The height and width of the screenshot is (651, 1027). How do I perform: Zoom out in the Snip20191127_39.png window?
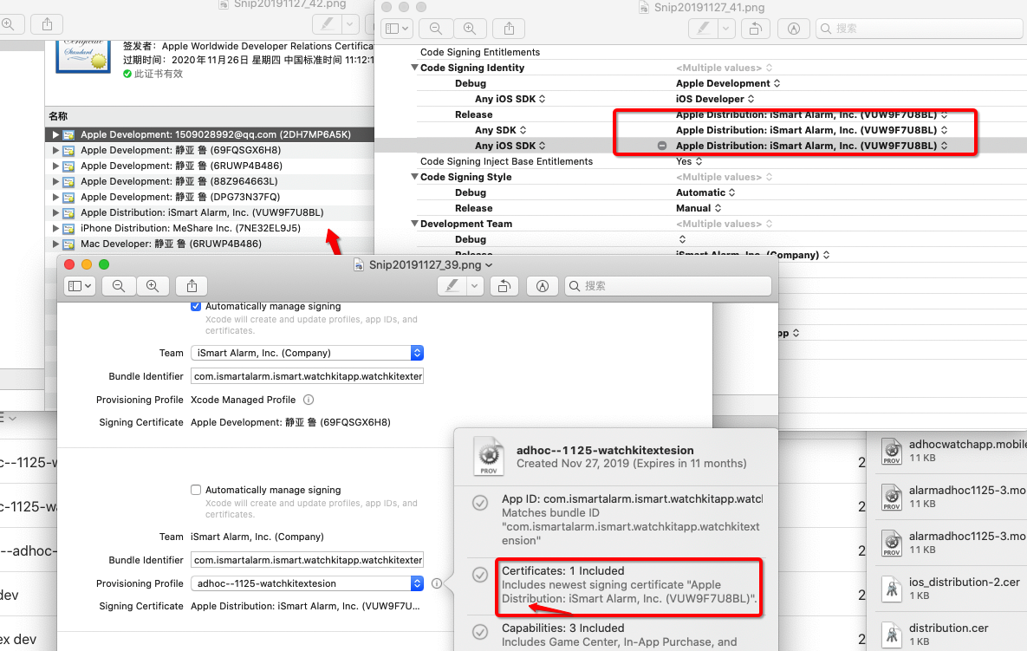pyautogui.click(x=119, y=286)
